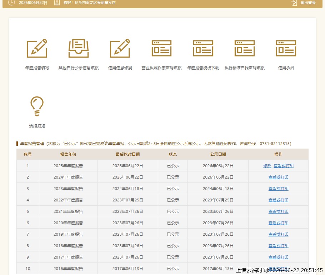Click 修改 for the 2025 annual report

[267, 166]
